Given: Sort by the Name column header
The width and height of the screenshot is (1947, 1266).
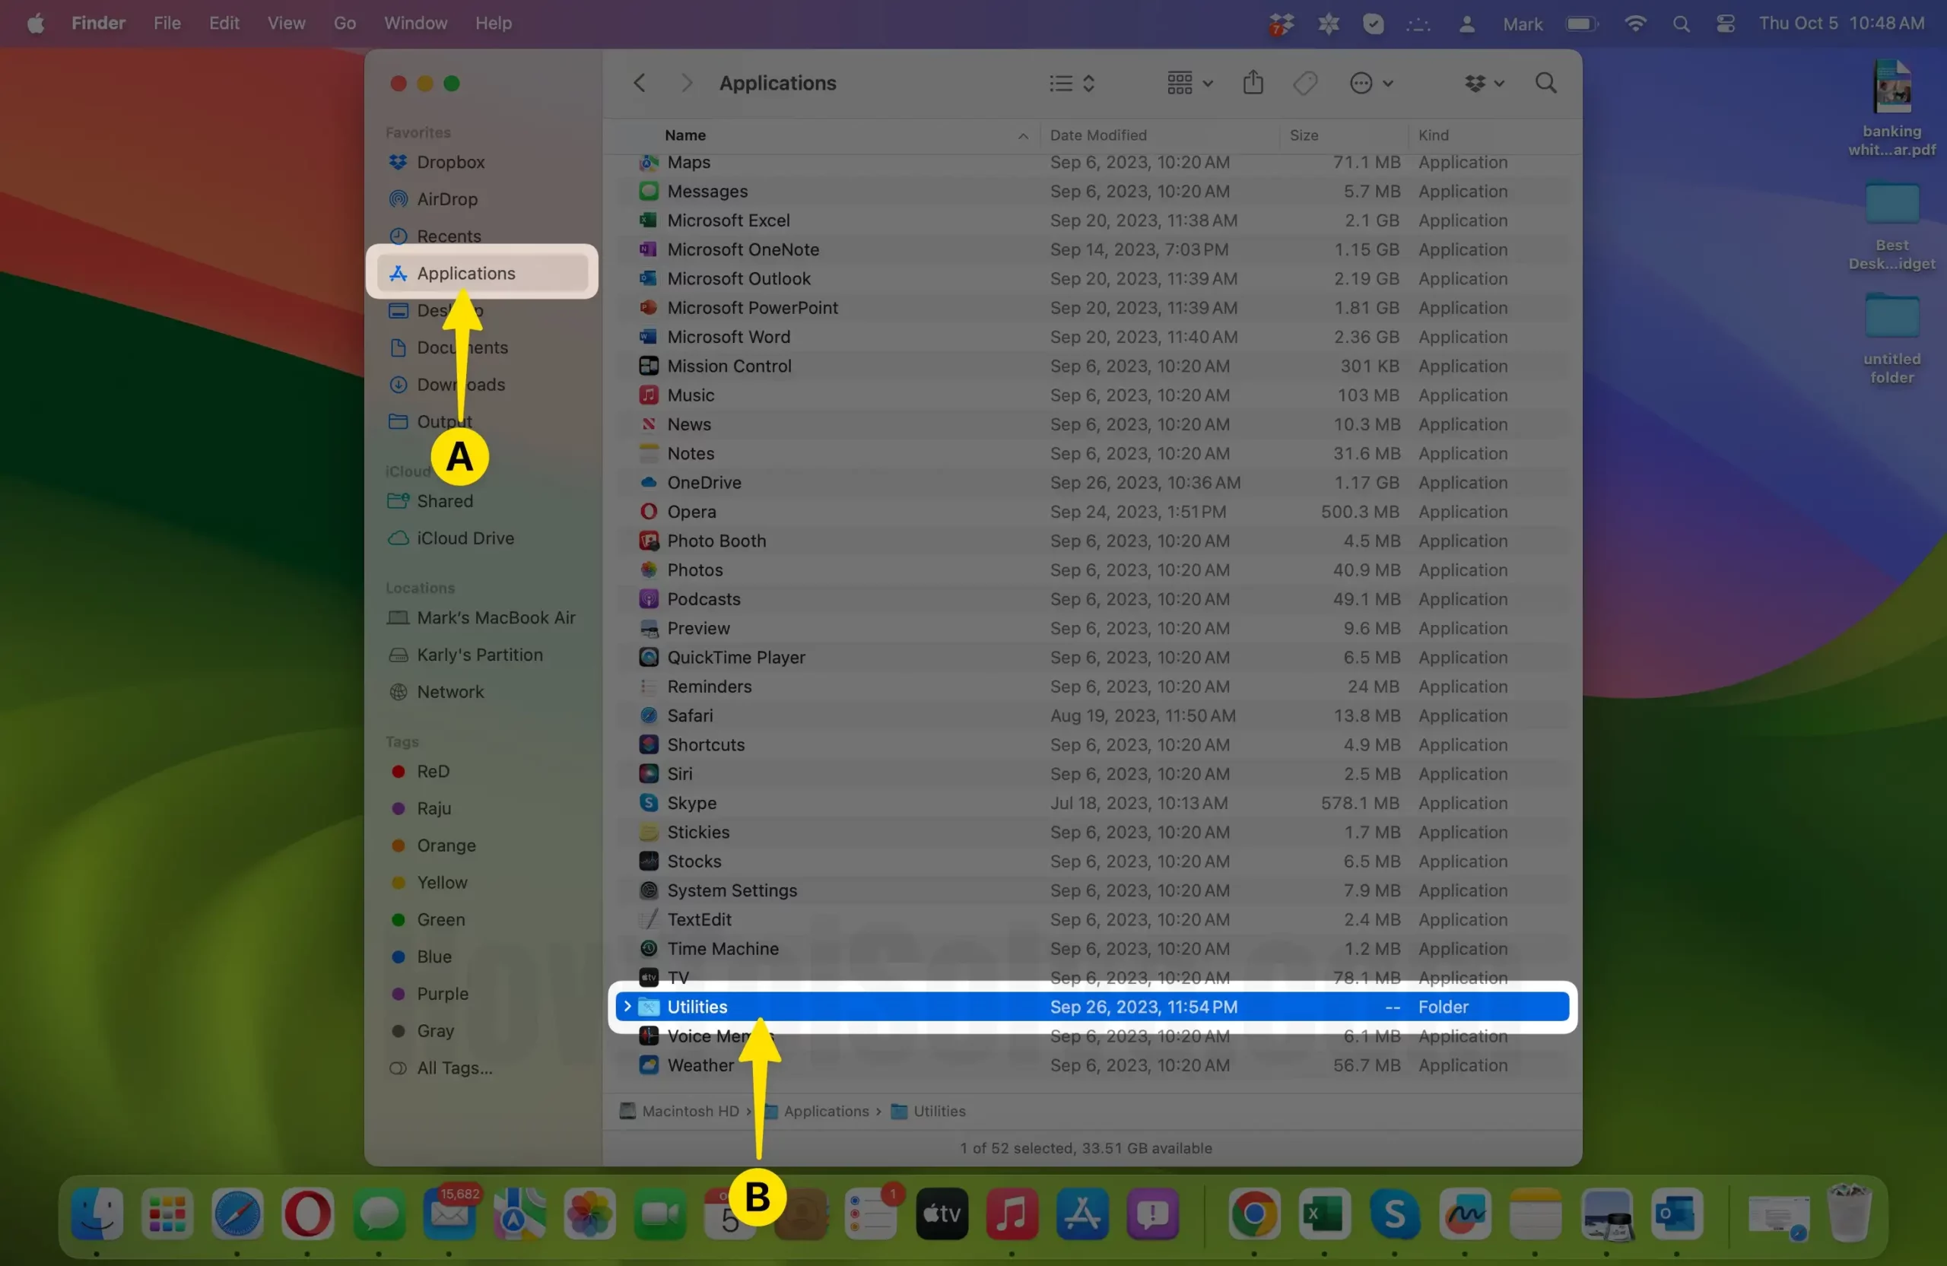Looking at the screenshot, I should (x=684, y=135).
